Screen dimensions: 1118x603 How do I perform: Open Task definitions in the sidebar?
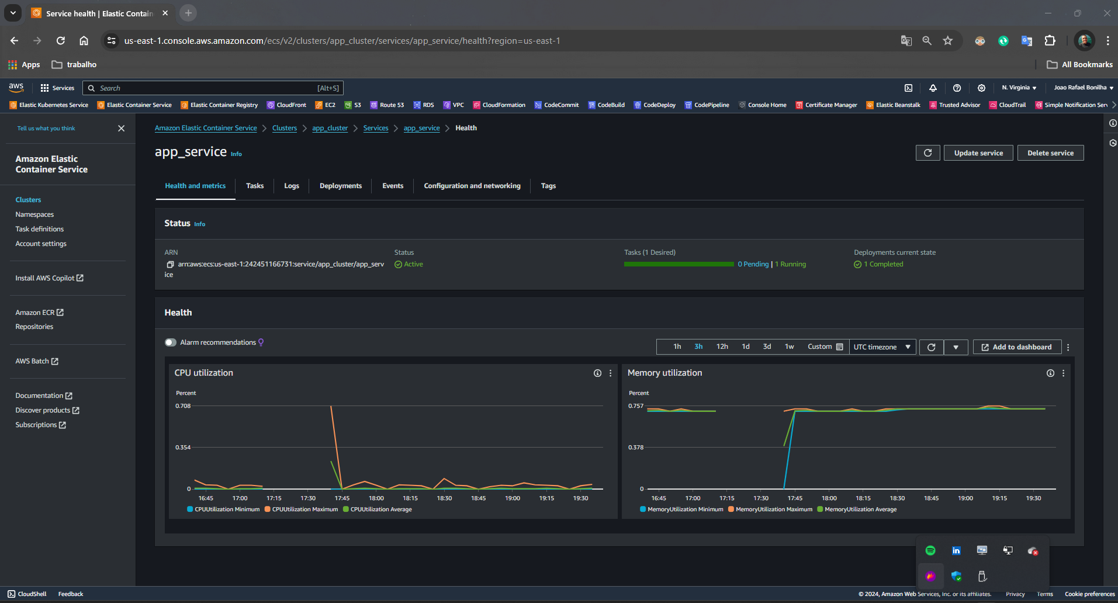coord(39,229)
